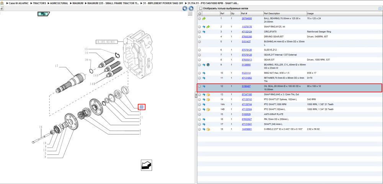Select the 'DRIVING GEAR,65T' description cell
The height and width of the screenshot is (184, 383).
(x=274, y=37)
